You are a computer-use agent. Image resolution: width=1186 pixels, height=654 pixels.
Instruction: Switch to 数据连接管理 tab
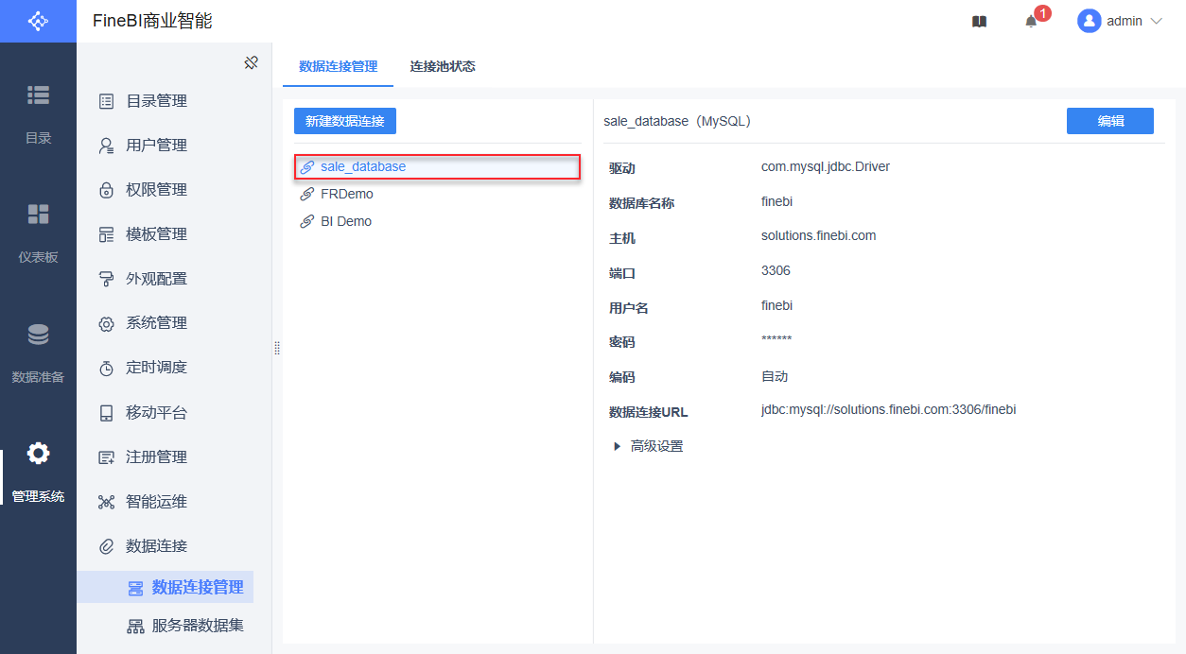338,66
